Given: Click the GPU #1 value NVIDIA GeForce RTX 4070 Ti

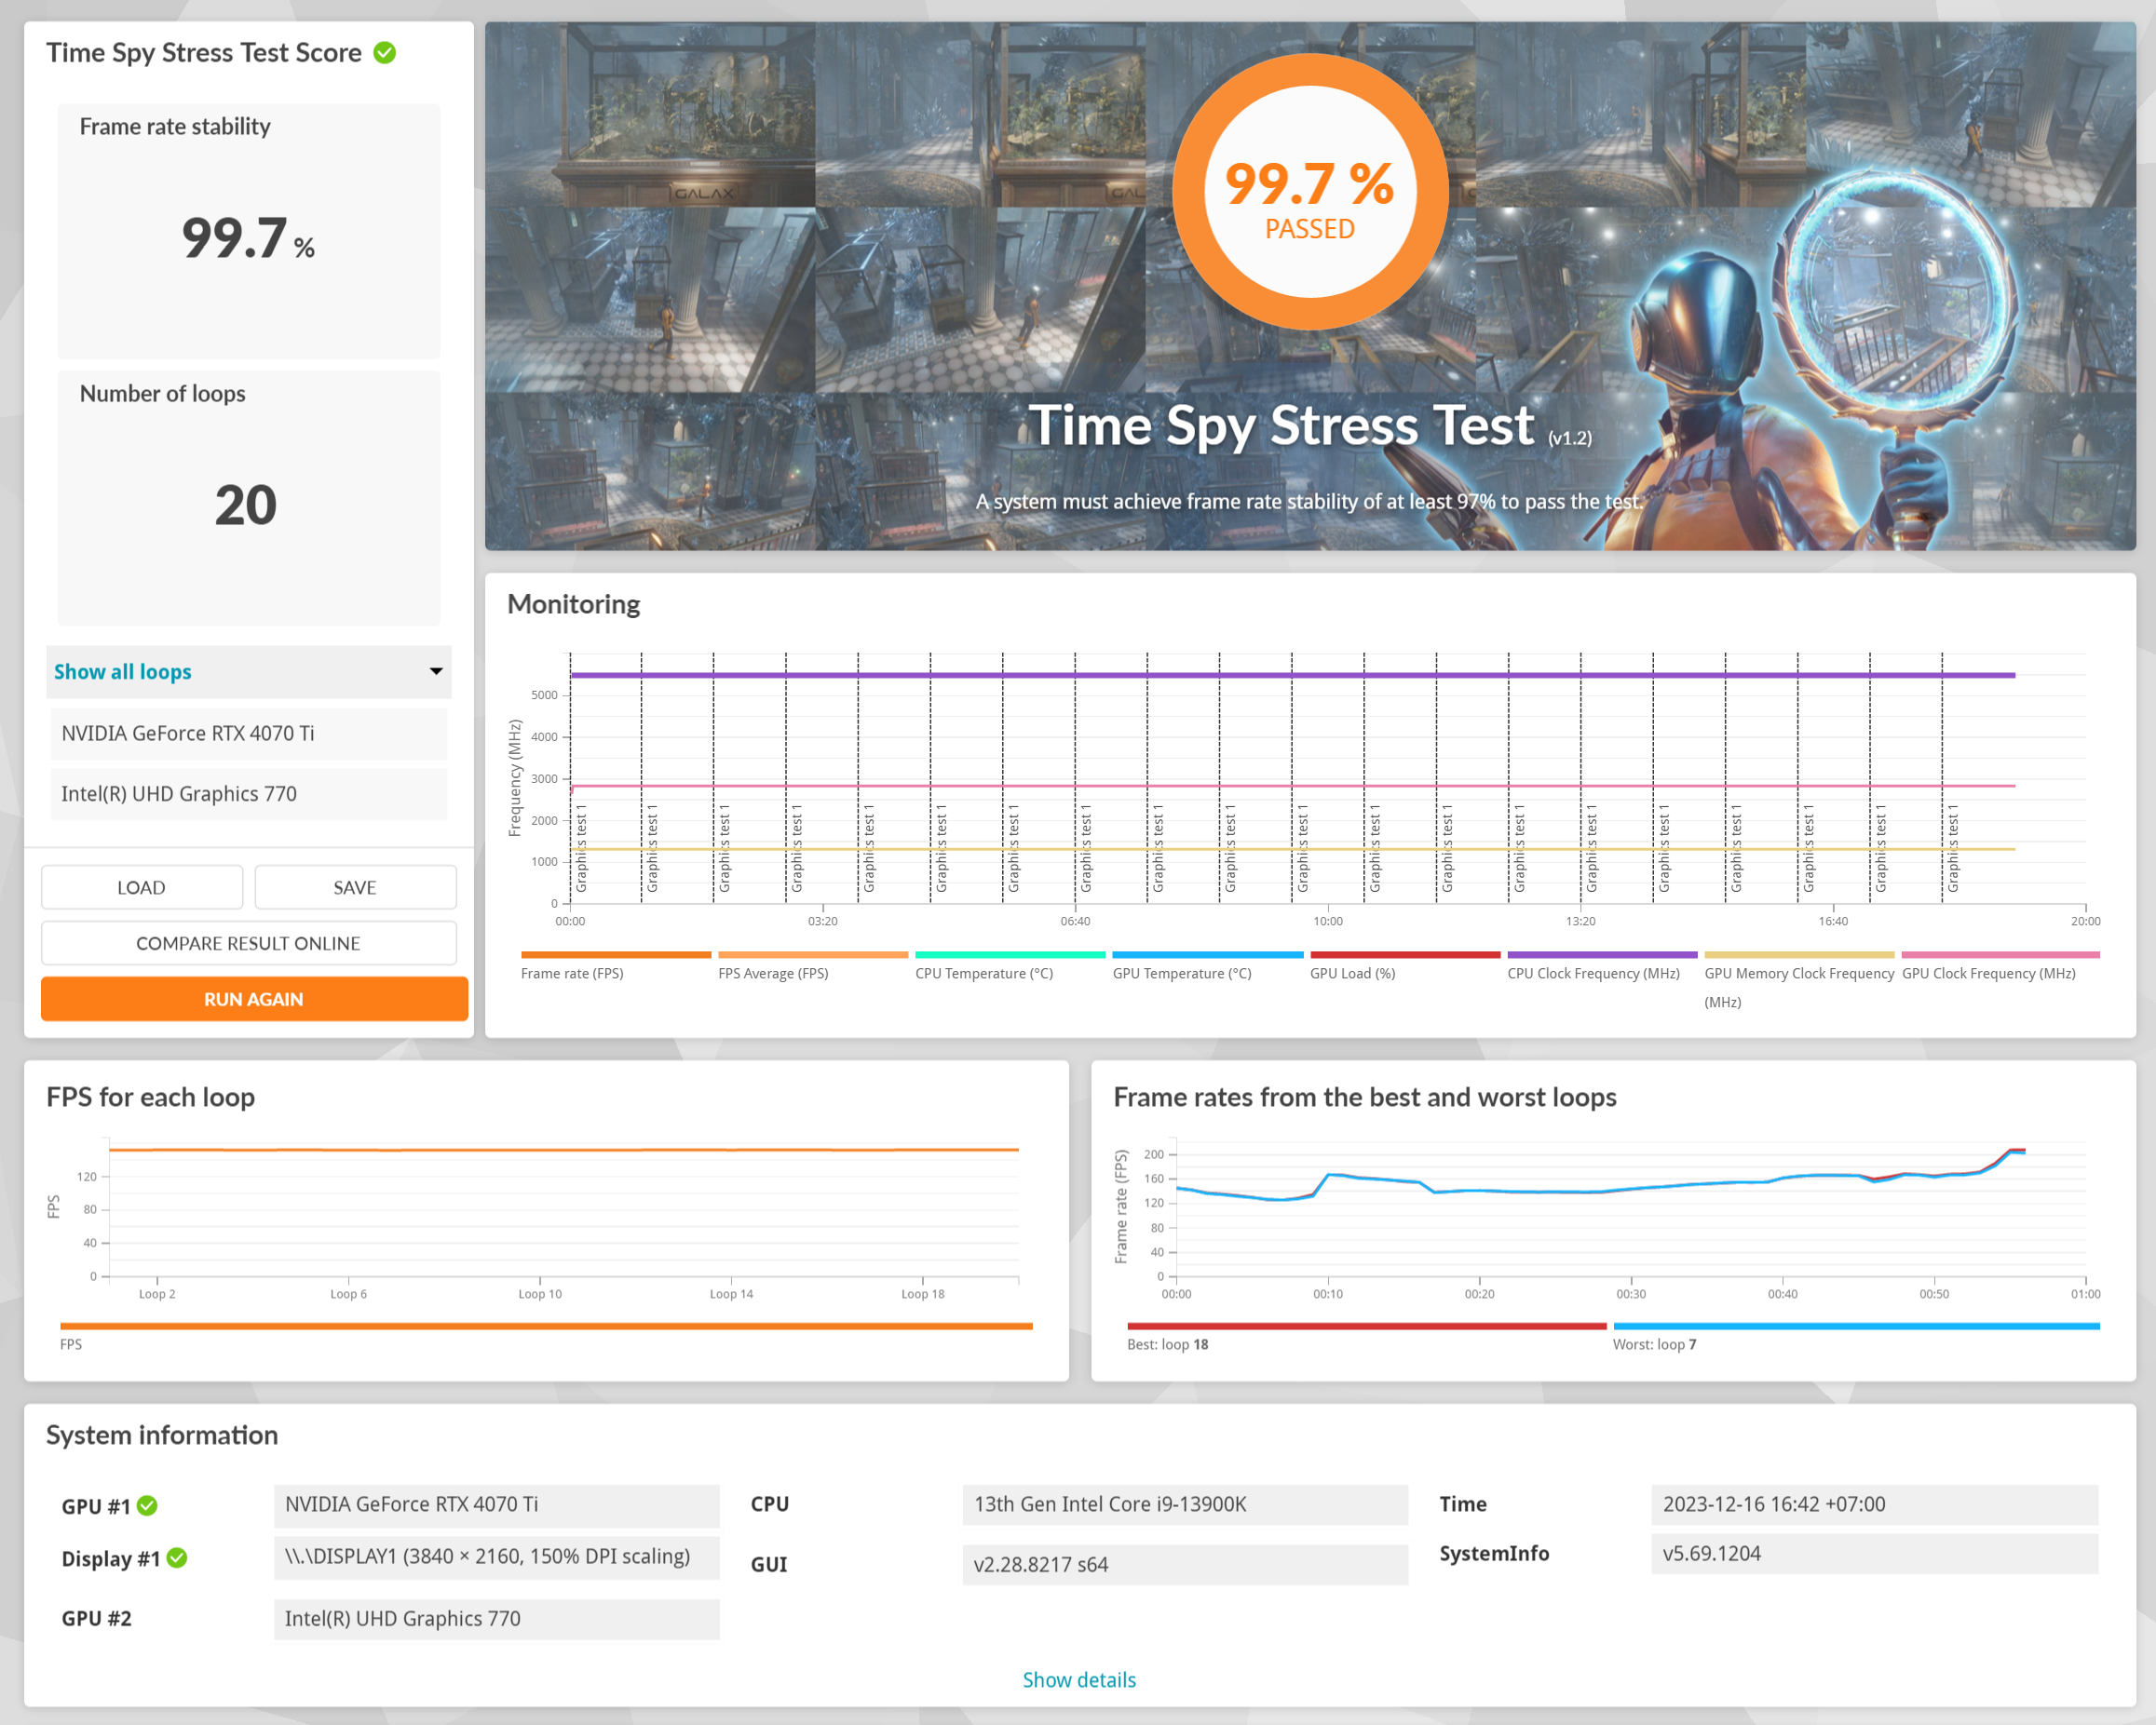Looking at the screenshot, I should pyautogui.click(x=496, y=1505).
